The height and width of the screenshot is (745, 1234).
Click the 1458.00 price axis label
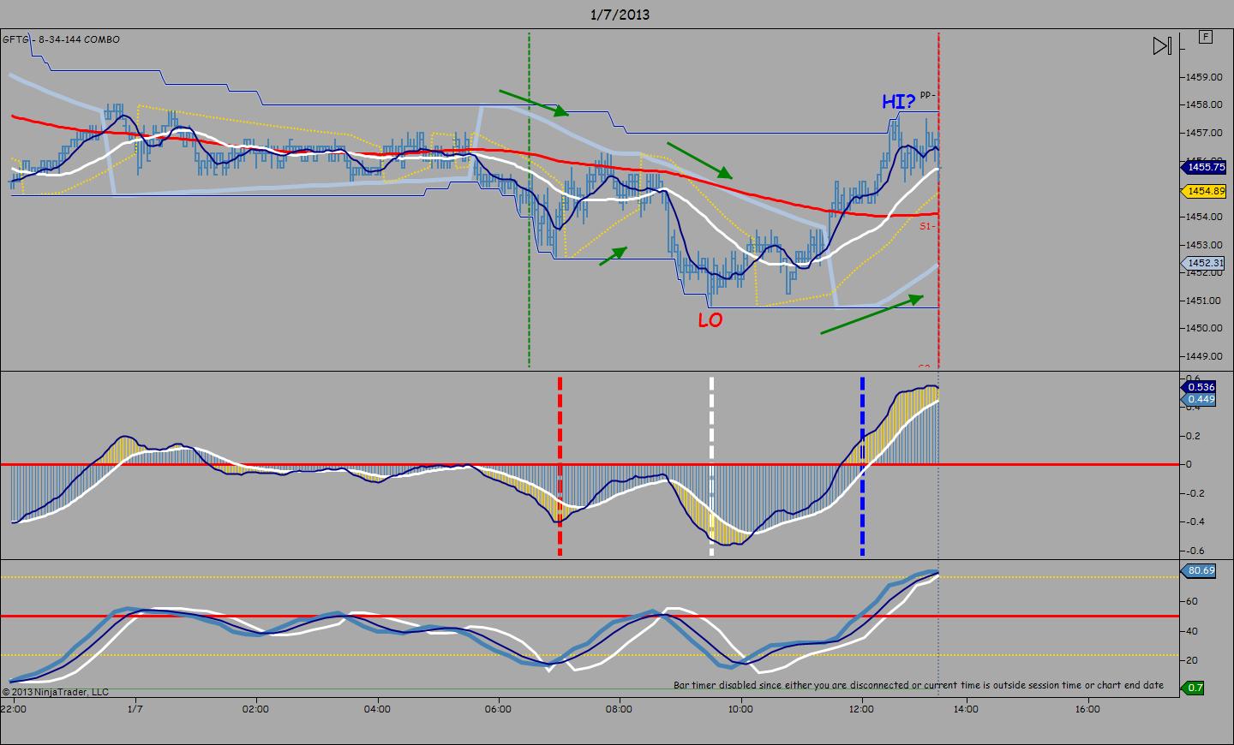pyautogui.click(x=1204, y=104)
